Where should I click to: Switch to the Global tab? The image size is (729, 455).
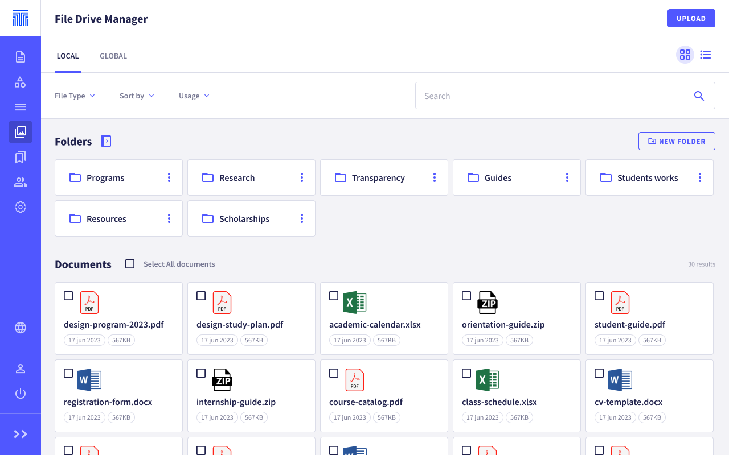click(113, 56)
